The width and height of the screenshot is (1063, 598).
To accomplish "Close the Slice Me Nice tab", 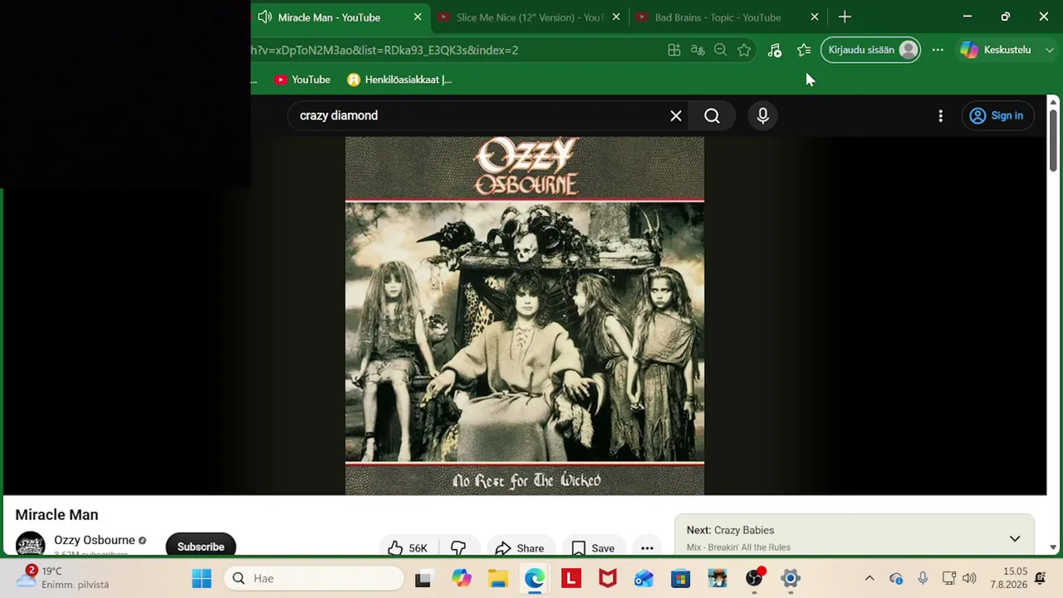I will tap(616, 17).
